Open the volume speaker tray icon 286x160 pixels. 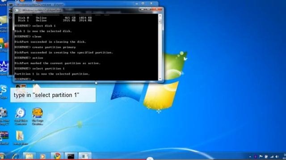pyautogui.click(x=277, y=156)
